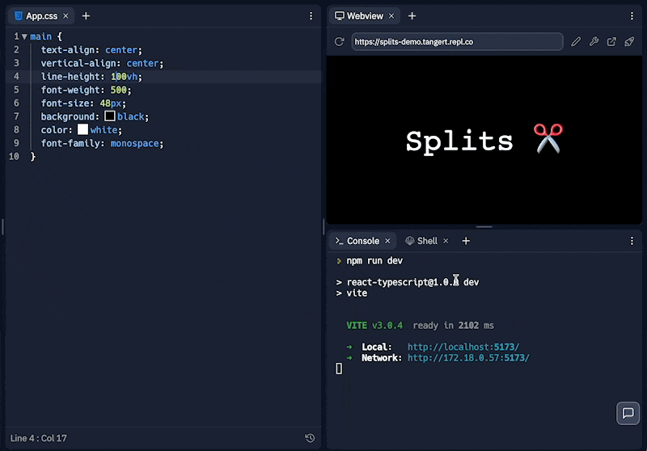
Task: Click the black background color swatch
Action: point(110,116)
